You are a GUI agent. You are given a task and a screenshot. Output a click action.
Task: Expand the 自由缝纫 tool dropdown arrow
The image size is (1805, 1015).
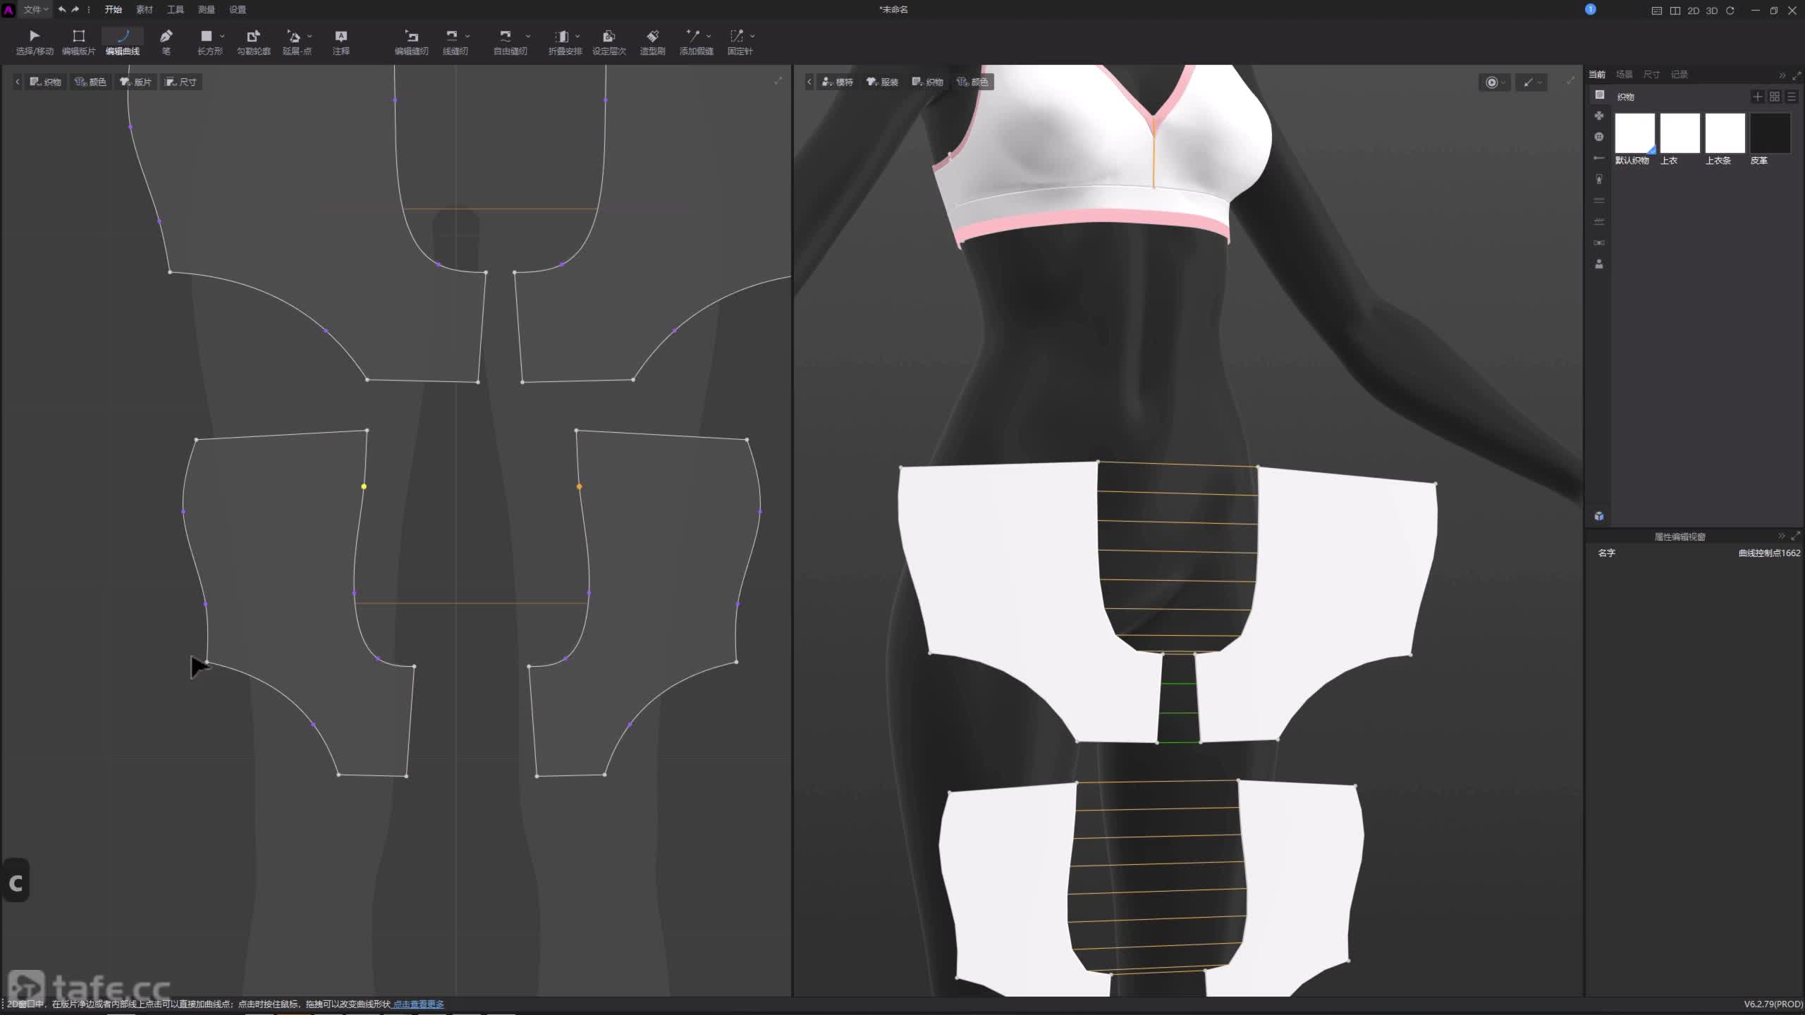[x=528, y=36]
